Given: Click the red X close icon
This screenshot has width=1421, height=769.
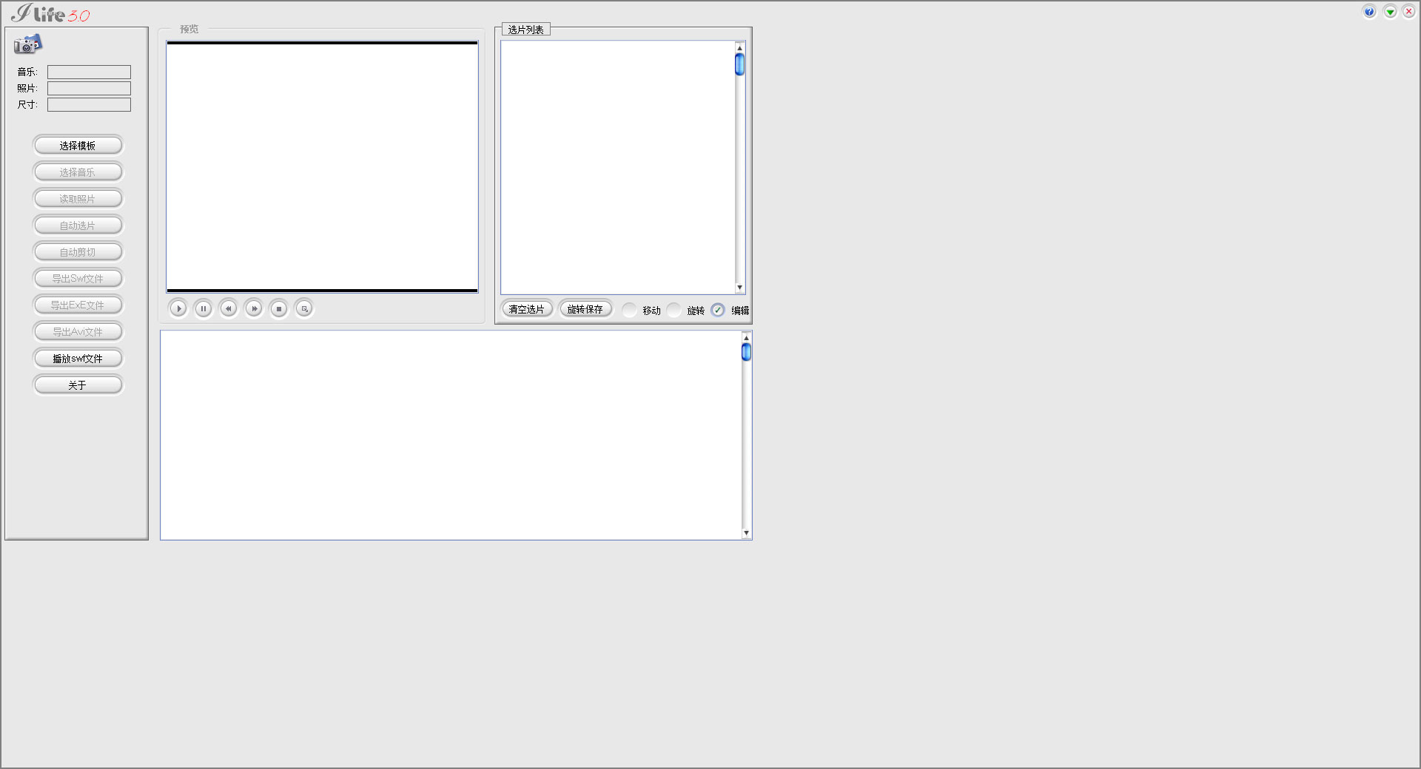Looking at the screenshot, I should (x=1409, y=11).
